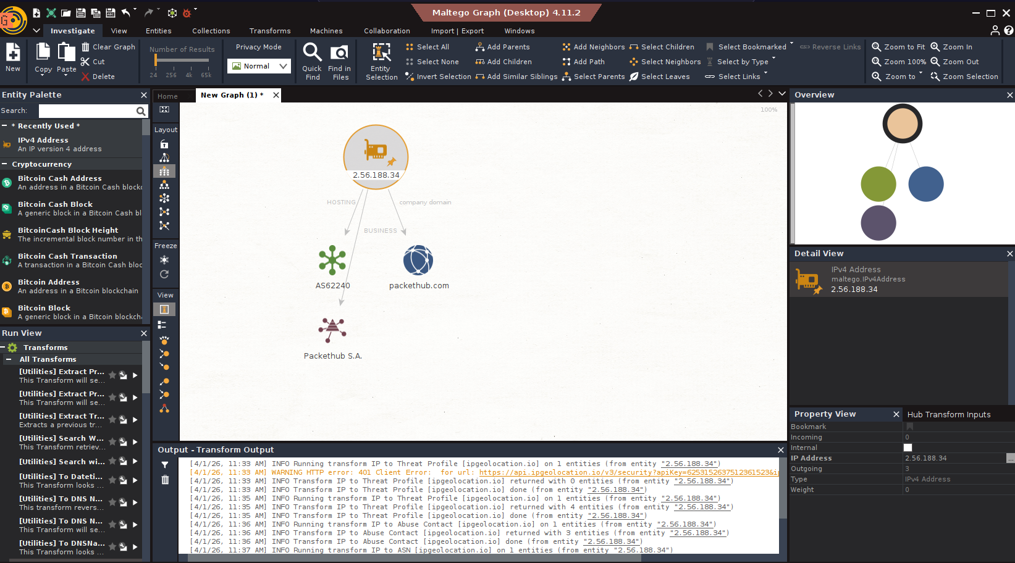
Task: Click the undo arrow icon
Action: point(126,13)
